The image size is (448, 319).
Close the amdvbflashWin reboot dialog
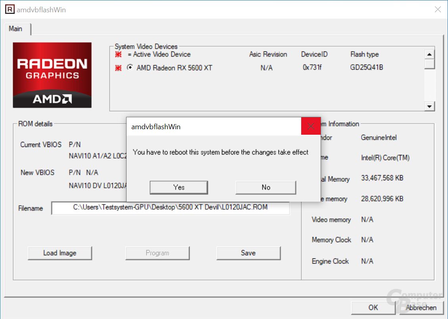click(311, 126)
